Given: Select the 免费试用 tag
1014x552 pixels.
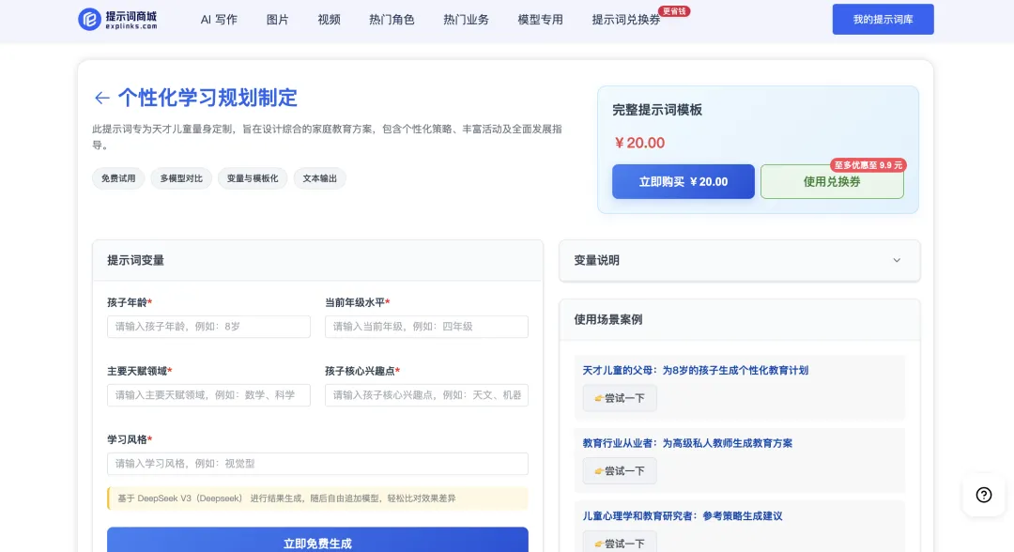Looking at the screenshot, I should 118,178.
